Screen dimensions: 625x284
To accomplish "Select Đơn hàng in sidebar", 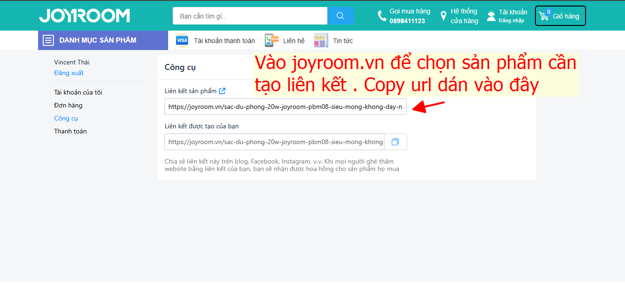I will pos(68,105).
